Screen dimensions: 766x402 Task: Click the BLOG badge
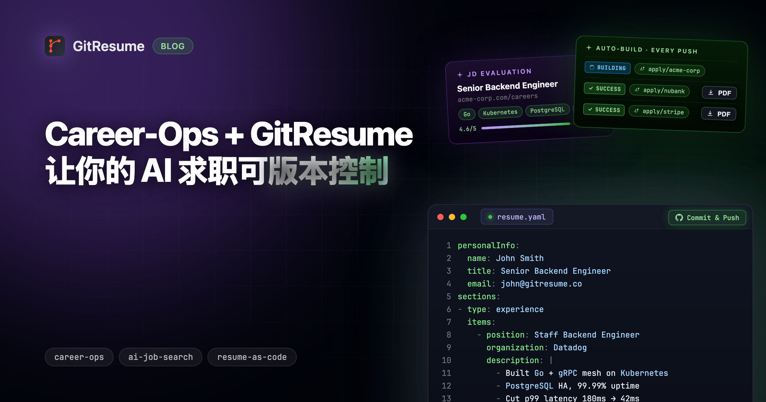point(173,46)
